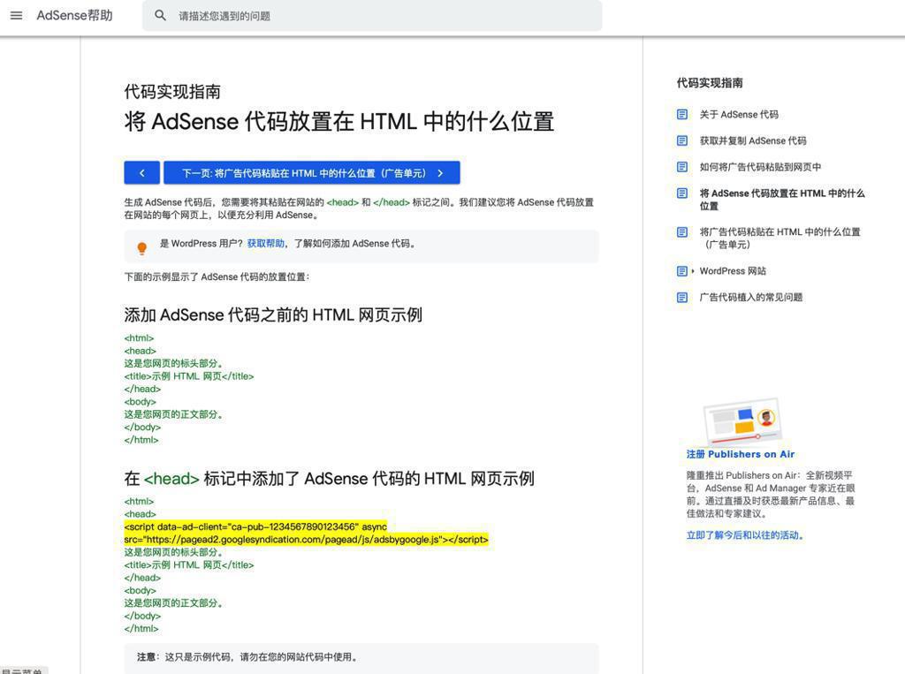Click document icon beside 如何将广告代码粘贴到网页中
905x674 pixels.
coord(682,167)
